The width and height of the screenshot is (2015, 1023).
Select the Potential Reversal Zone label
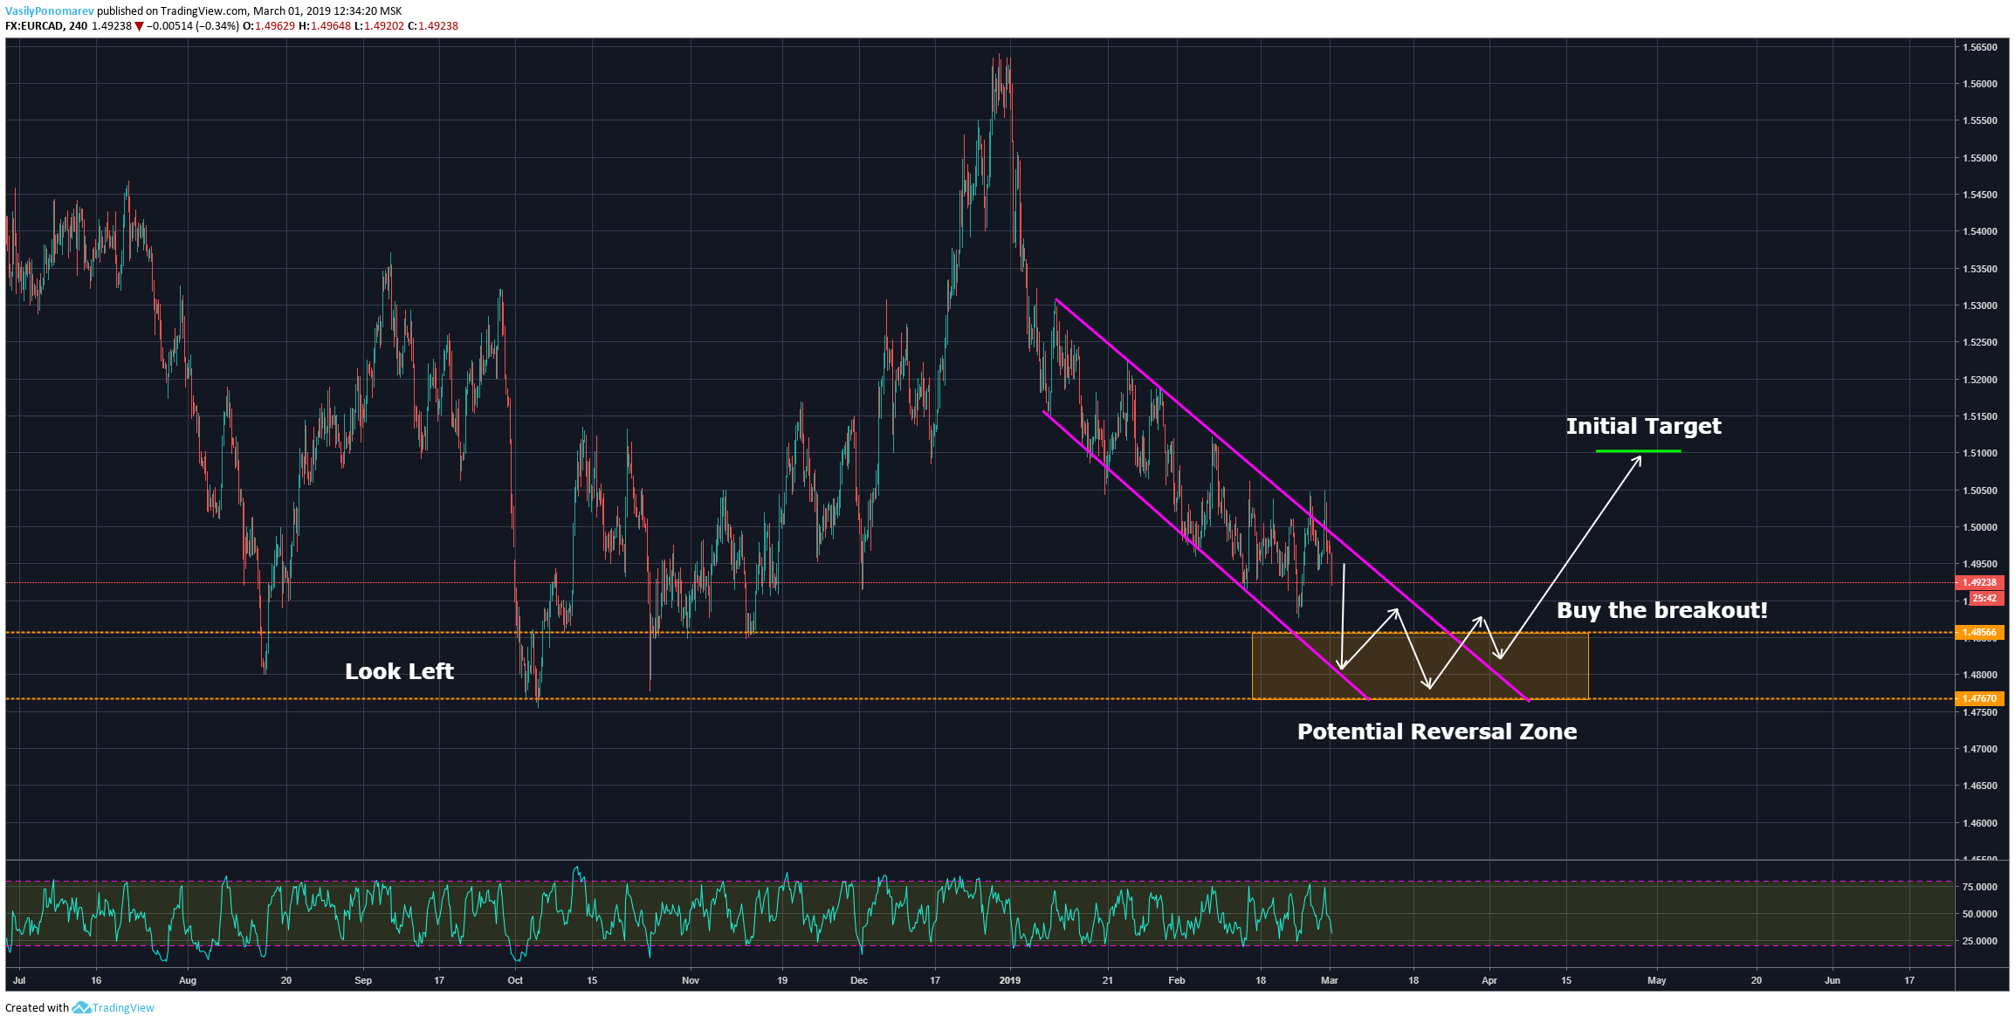[1437, 731]
